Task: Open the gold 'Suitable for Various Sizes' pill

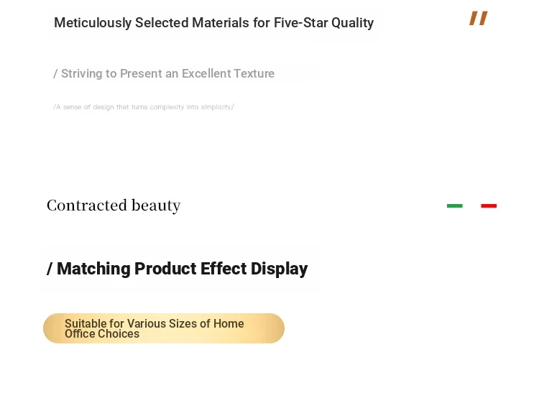Action: pos(164,328)
